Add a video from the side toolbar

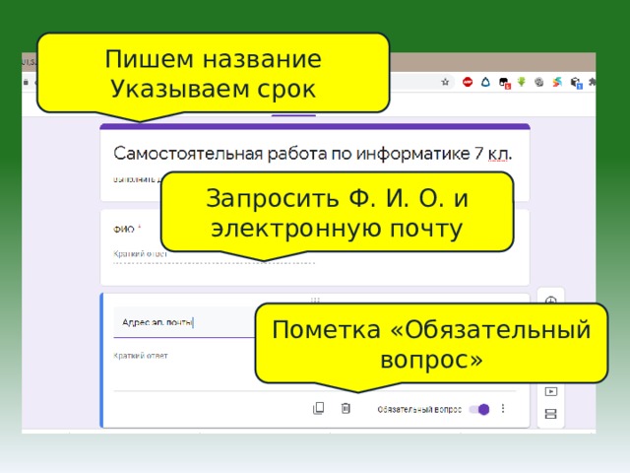(551, 391)
